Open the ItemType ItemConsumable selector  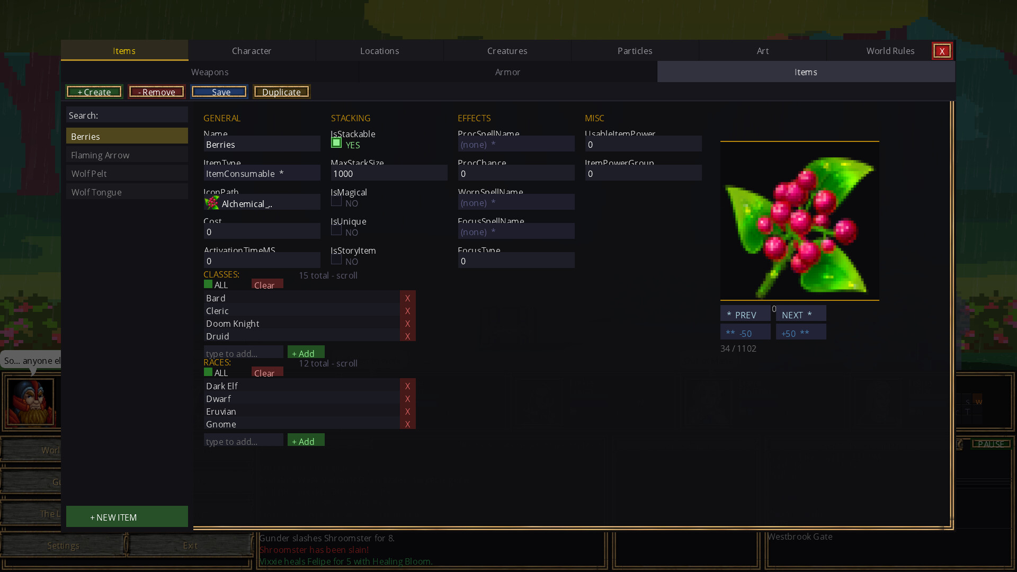[x=262, y=173]
